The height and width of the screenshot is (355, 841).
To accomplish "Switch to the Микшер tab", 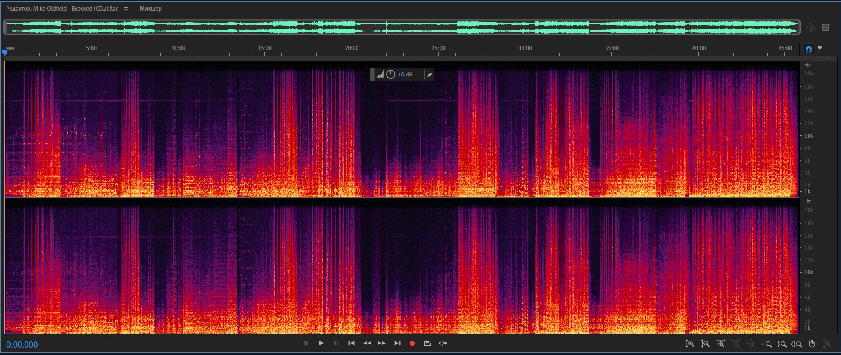I will coord(150,9).
